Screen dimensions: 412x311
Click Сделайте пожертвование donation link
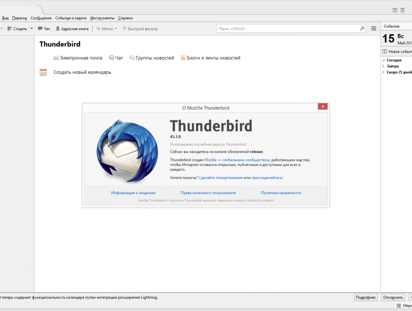(x=221, y=178)
